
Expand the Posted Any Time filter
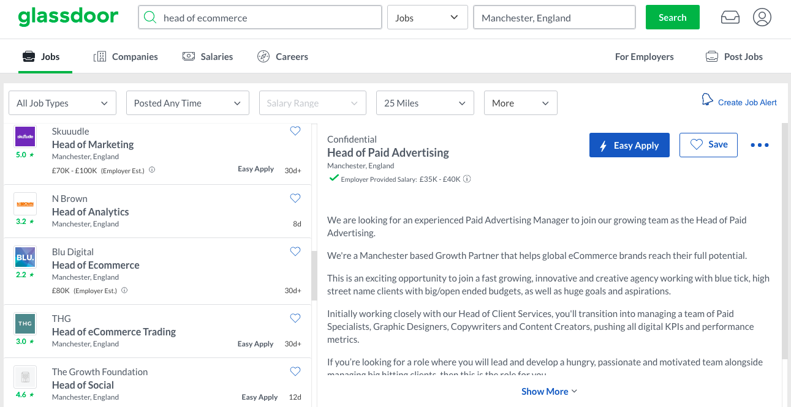(187, 103)
